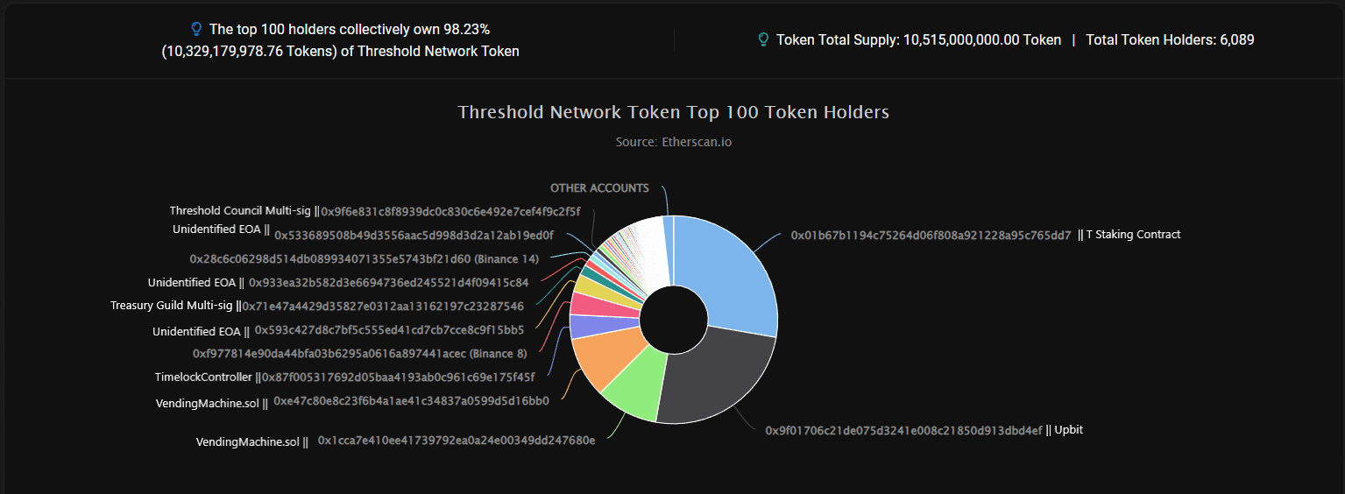Click the Total Token Holders: 6,089 text
Viewport: 1345px width, 494px height.
(1170, 39)
